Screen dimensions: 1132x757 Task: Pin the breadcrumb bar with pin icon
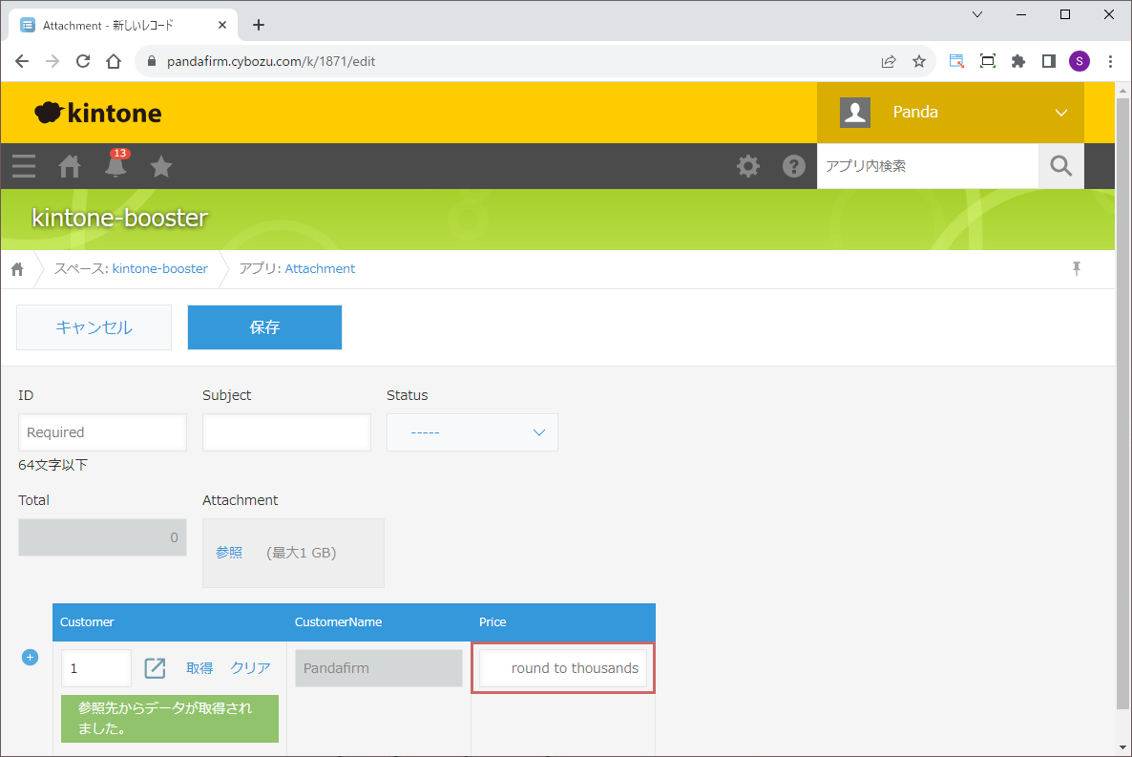coord(1077,268)
